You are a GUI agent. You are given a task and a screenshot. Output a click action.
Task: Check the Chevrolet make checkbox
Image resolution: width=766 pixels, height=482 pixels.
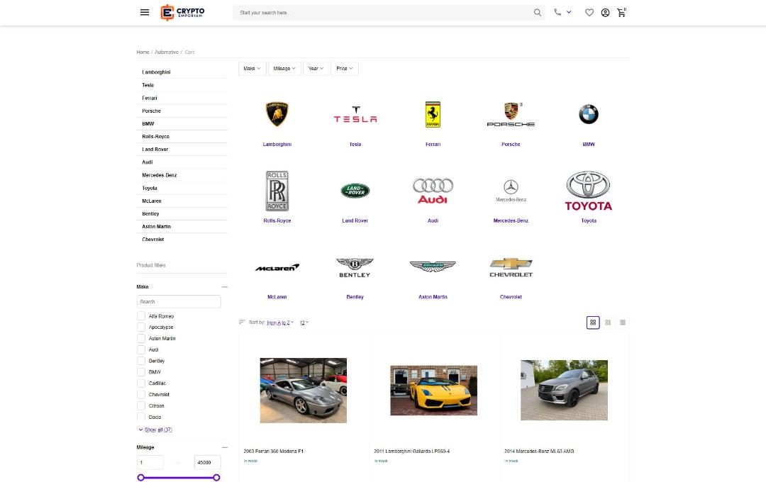tap(141, 395)
